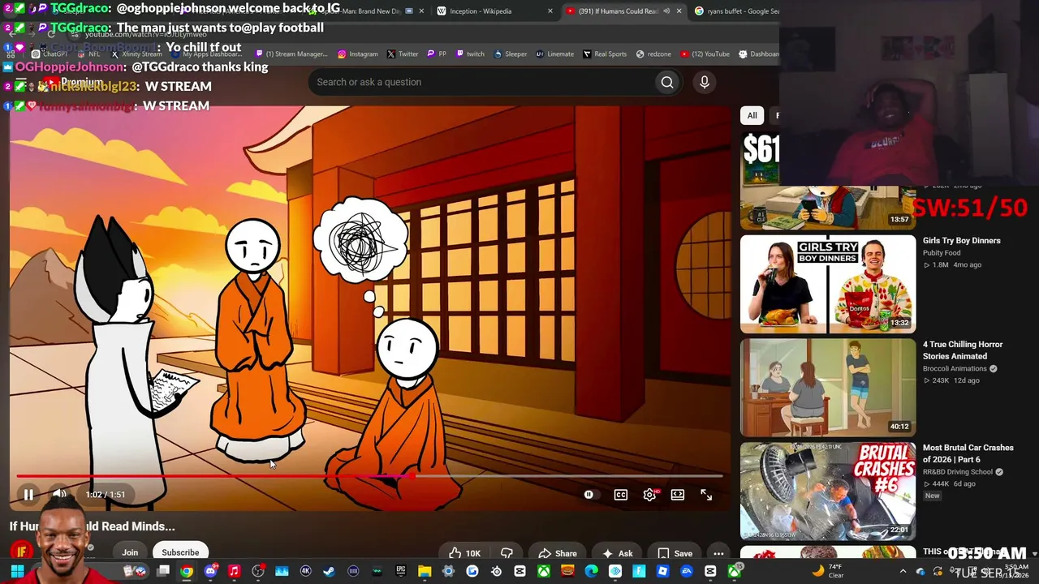Viewport: 1039px width, 584px height.
Task: Toggle the autoplay switch in the player
Action: [x=588, y=495]
